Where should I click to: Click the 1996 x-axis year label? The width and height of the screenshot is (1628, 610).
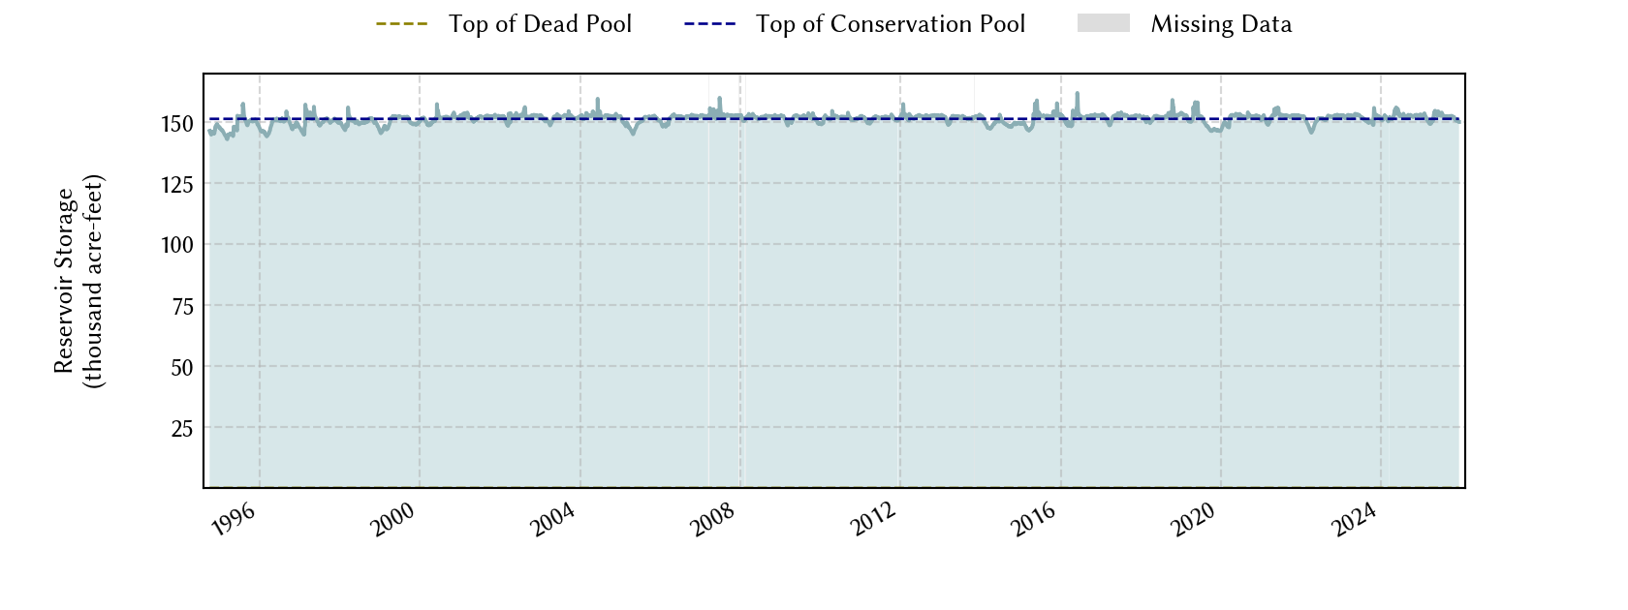[234, 520]
